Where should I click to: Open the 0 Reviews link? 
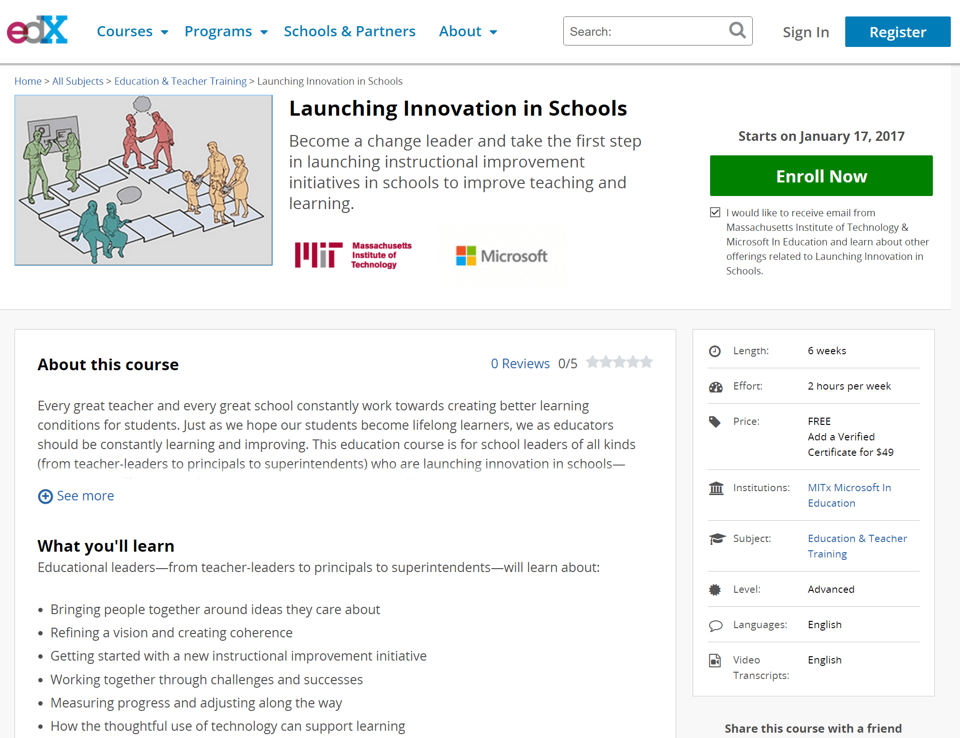[520, 363]
